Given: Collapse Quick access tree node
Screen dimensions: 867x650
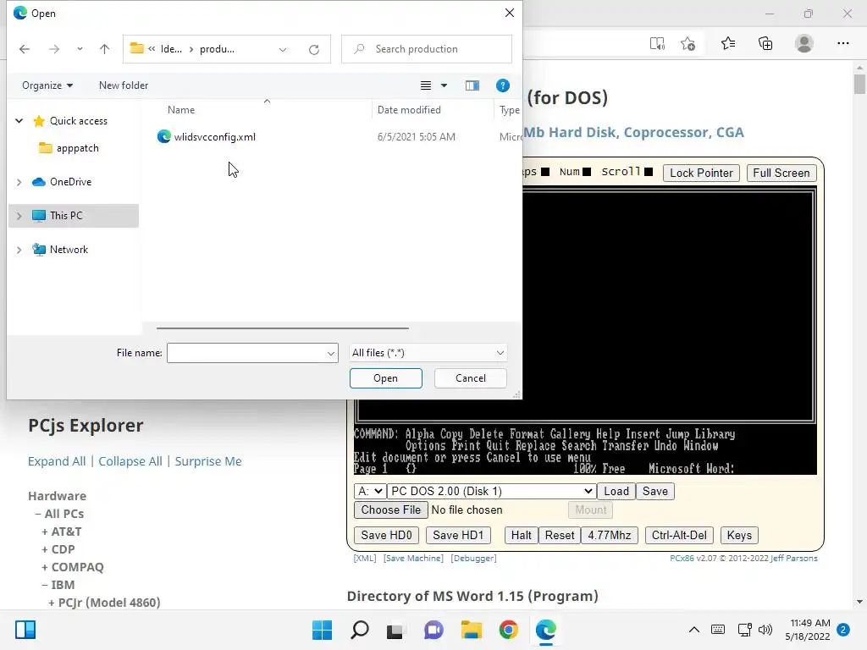Looking at the screenshot, I should tap(19, 120).
